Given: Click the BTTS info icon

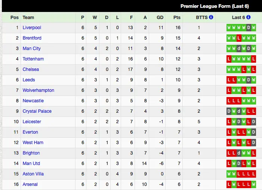Looking at the screenshot, I should pos(211,17).
